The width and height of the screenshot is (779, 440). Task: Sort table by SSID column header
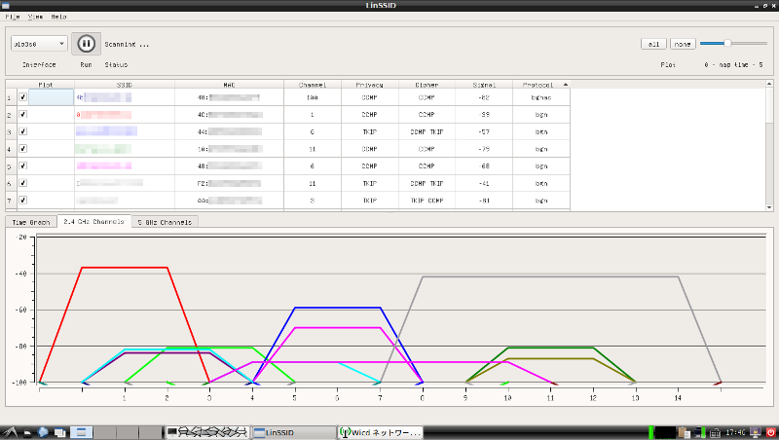click(x=125, y=85)
